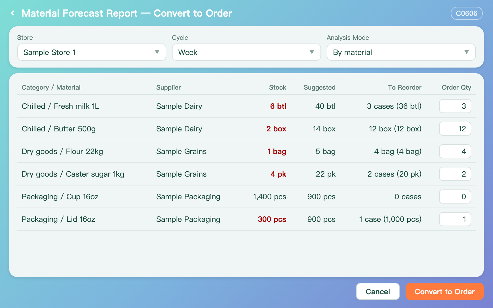Image resolution: width=493 pixels, height=308 pixels.
Task: Click Sample Grains supplier in Flour row
Action: coord(181,151)
